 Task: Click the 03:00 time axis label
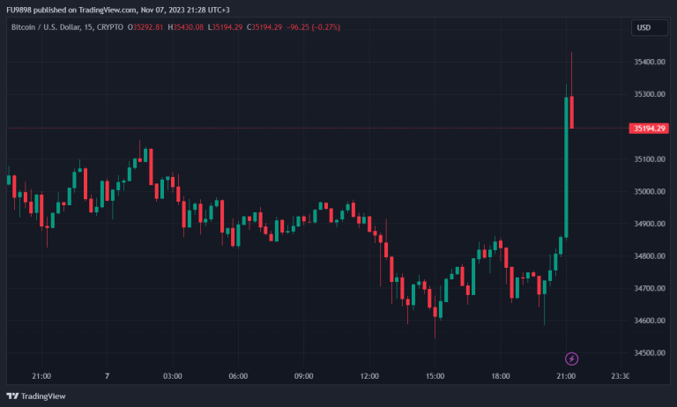(173, 376)
